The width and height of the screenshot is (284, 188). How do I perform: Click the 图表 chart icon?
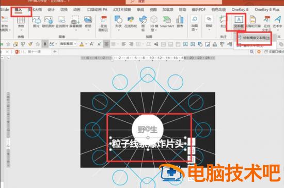click(x=180, y=20)
